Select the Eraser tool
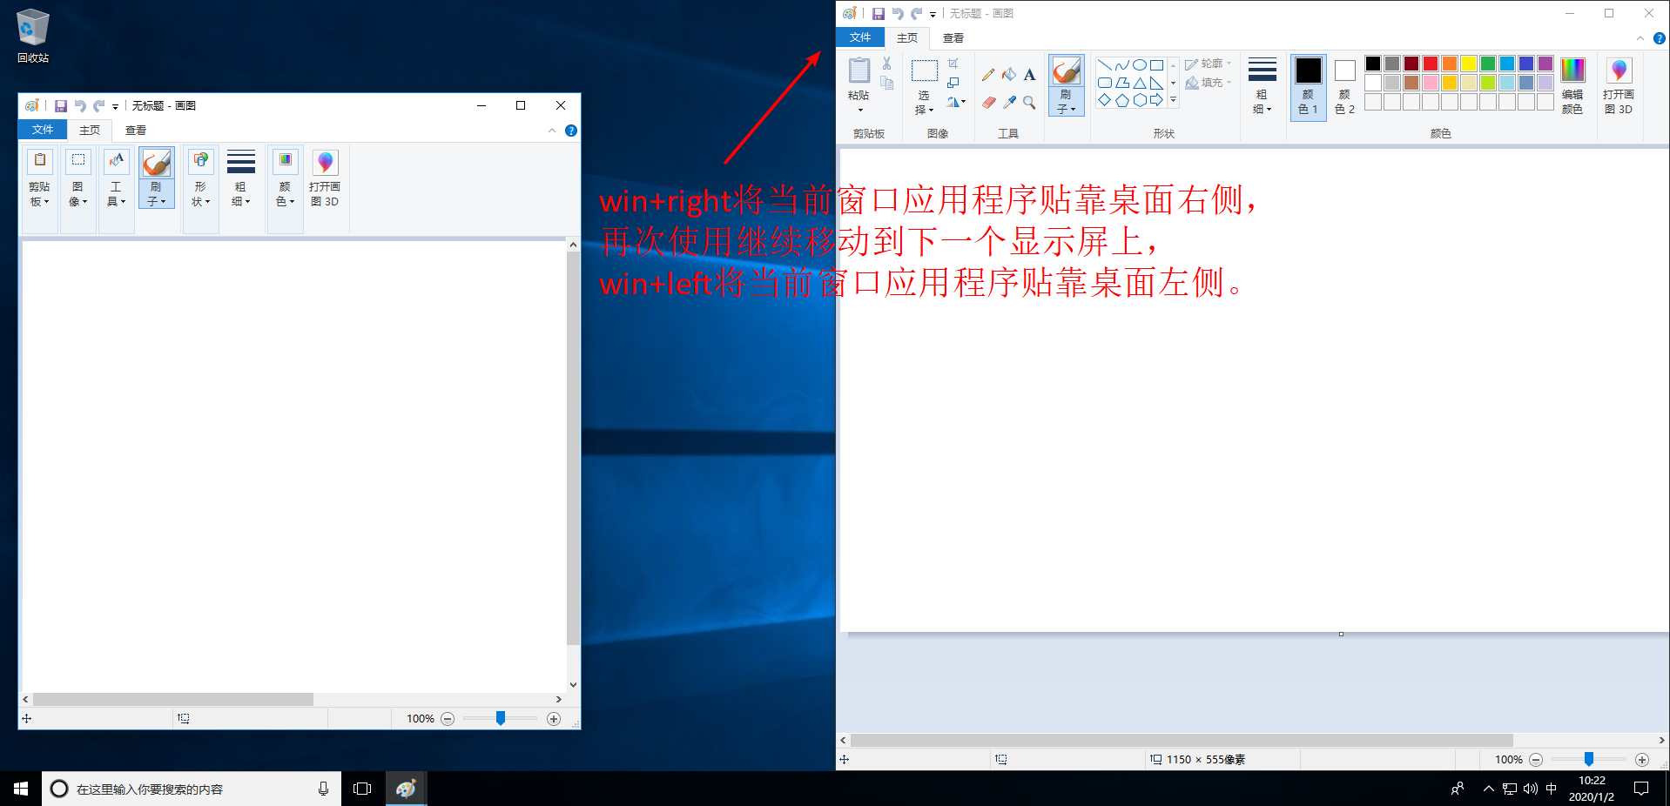 988,103
